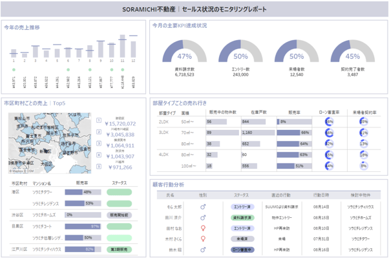Select the 47% 資料請求数 gauge
Image resolution: width=389 pixels, height=258 pixels.
click(184, 51)
